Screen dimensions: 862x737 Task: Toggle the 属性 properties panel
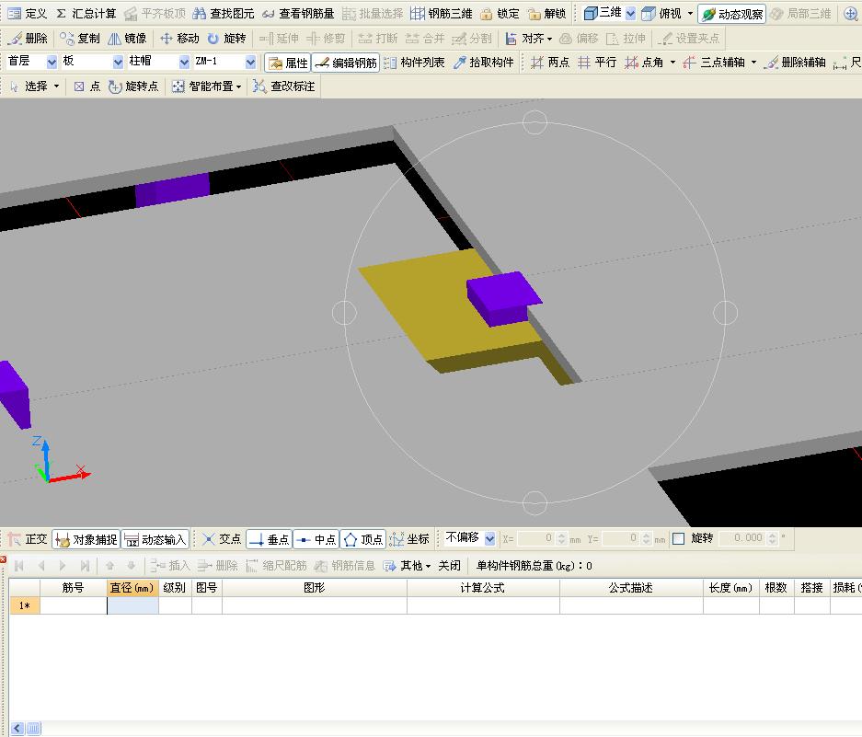[x=288, y=63]
